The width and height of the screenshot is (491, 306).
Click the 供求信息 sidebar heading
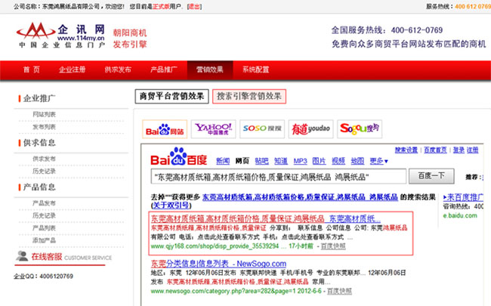tap(39, 143)
